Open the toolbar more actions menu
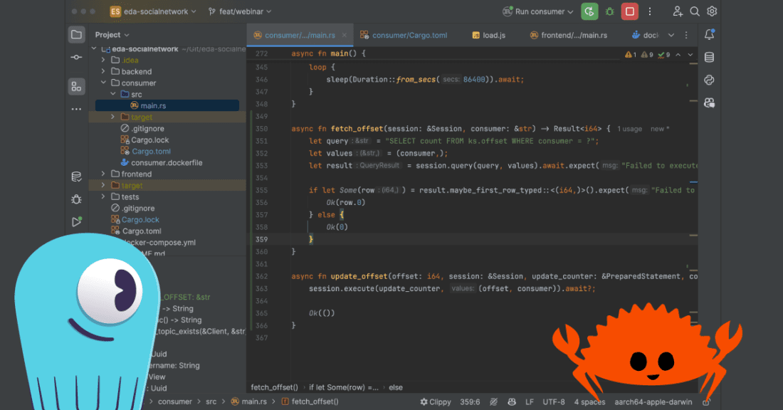 coord(650,11)
